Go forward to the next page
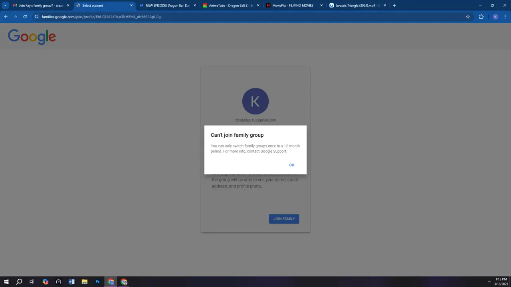The image size is (511, 287). (16, 17)
